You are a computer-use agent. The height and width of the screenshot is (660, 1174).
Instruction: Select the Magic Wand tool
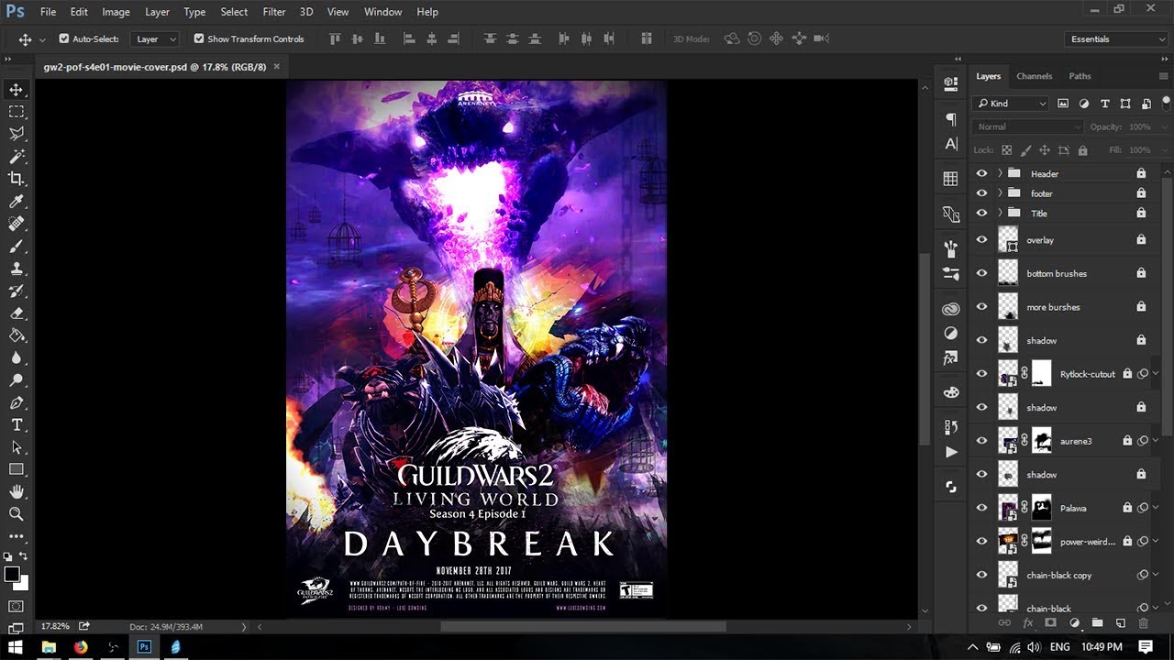tap(17, 156)
